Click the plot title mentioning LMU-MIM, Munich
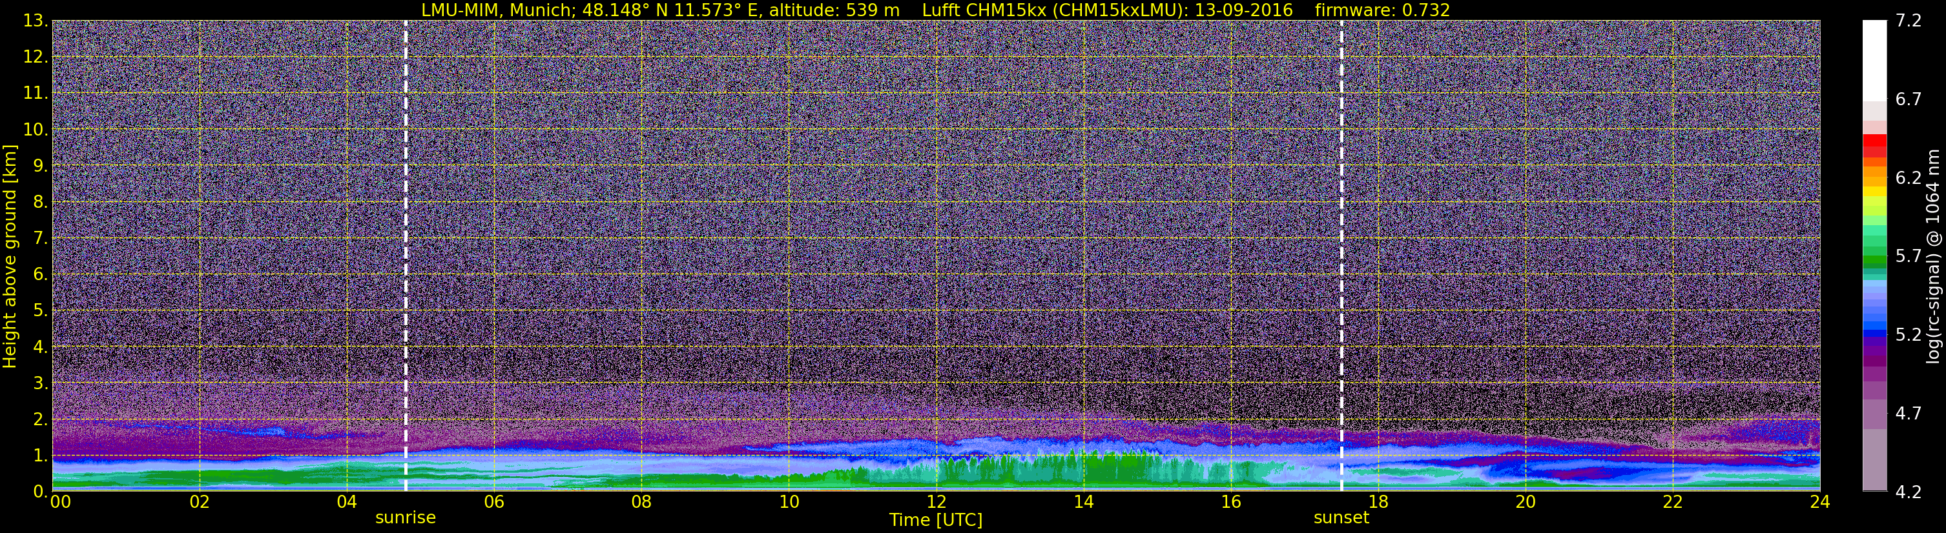Image resolution: width=1946 pixels, height=533 pixels. pyautogui.click(x=935, y=10)
